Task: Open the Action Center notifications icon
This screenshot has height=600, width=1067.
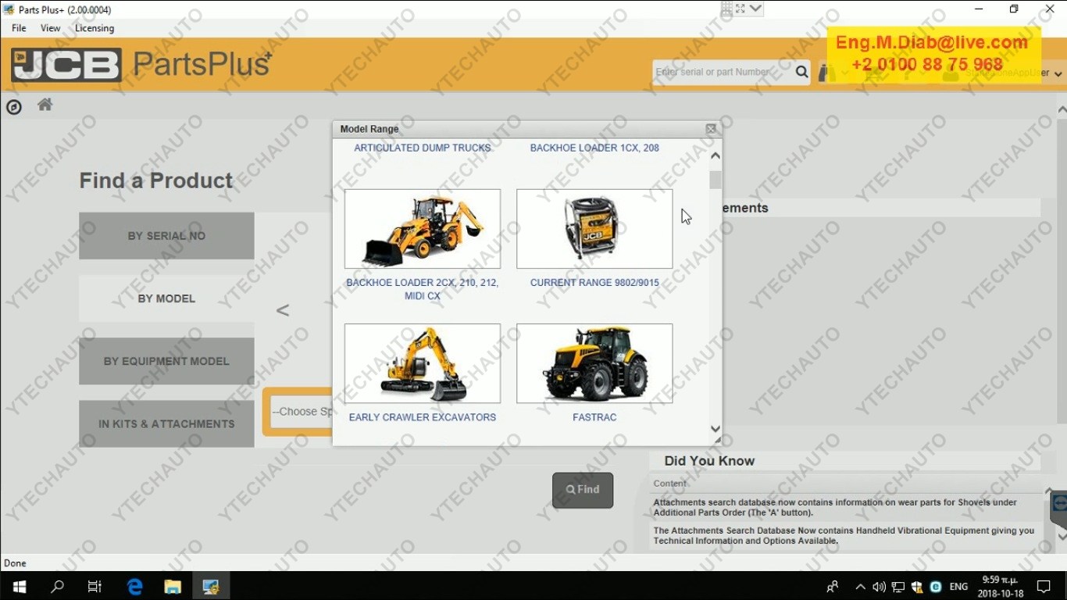Action: [x=1044, y=586]
